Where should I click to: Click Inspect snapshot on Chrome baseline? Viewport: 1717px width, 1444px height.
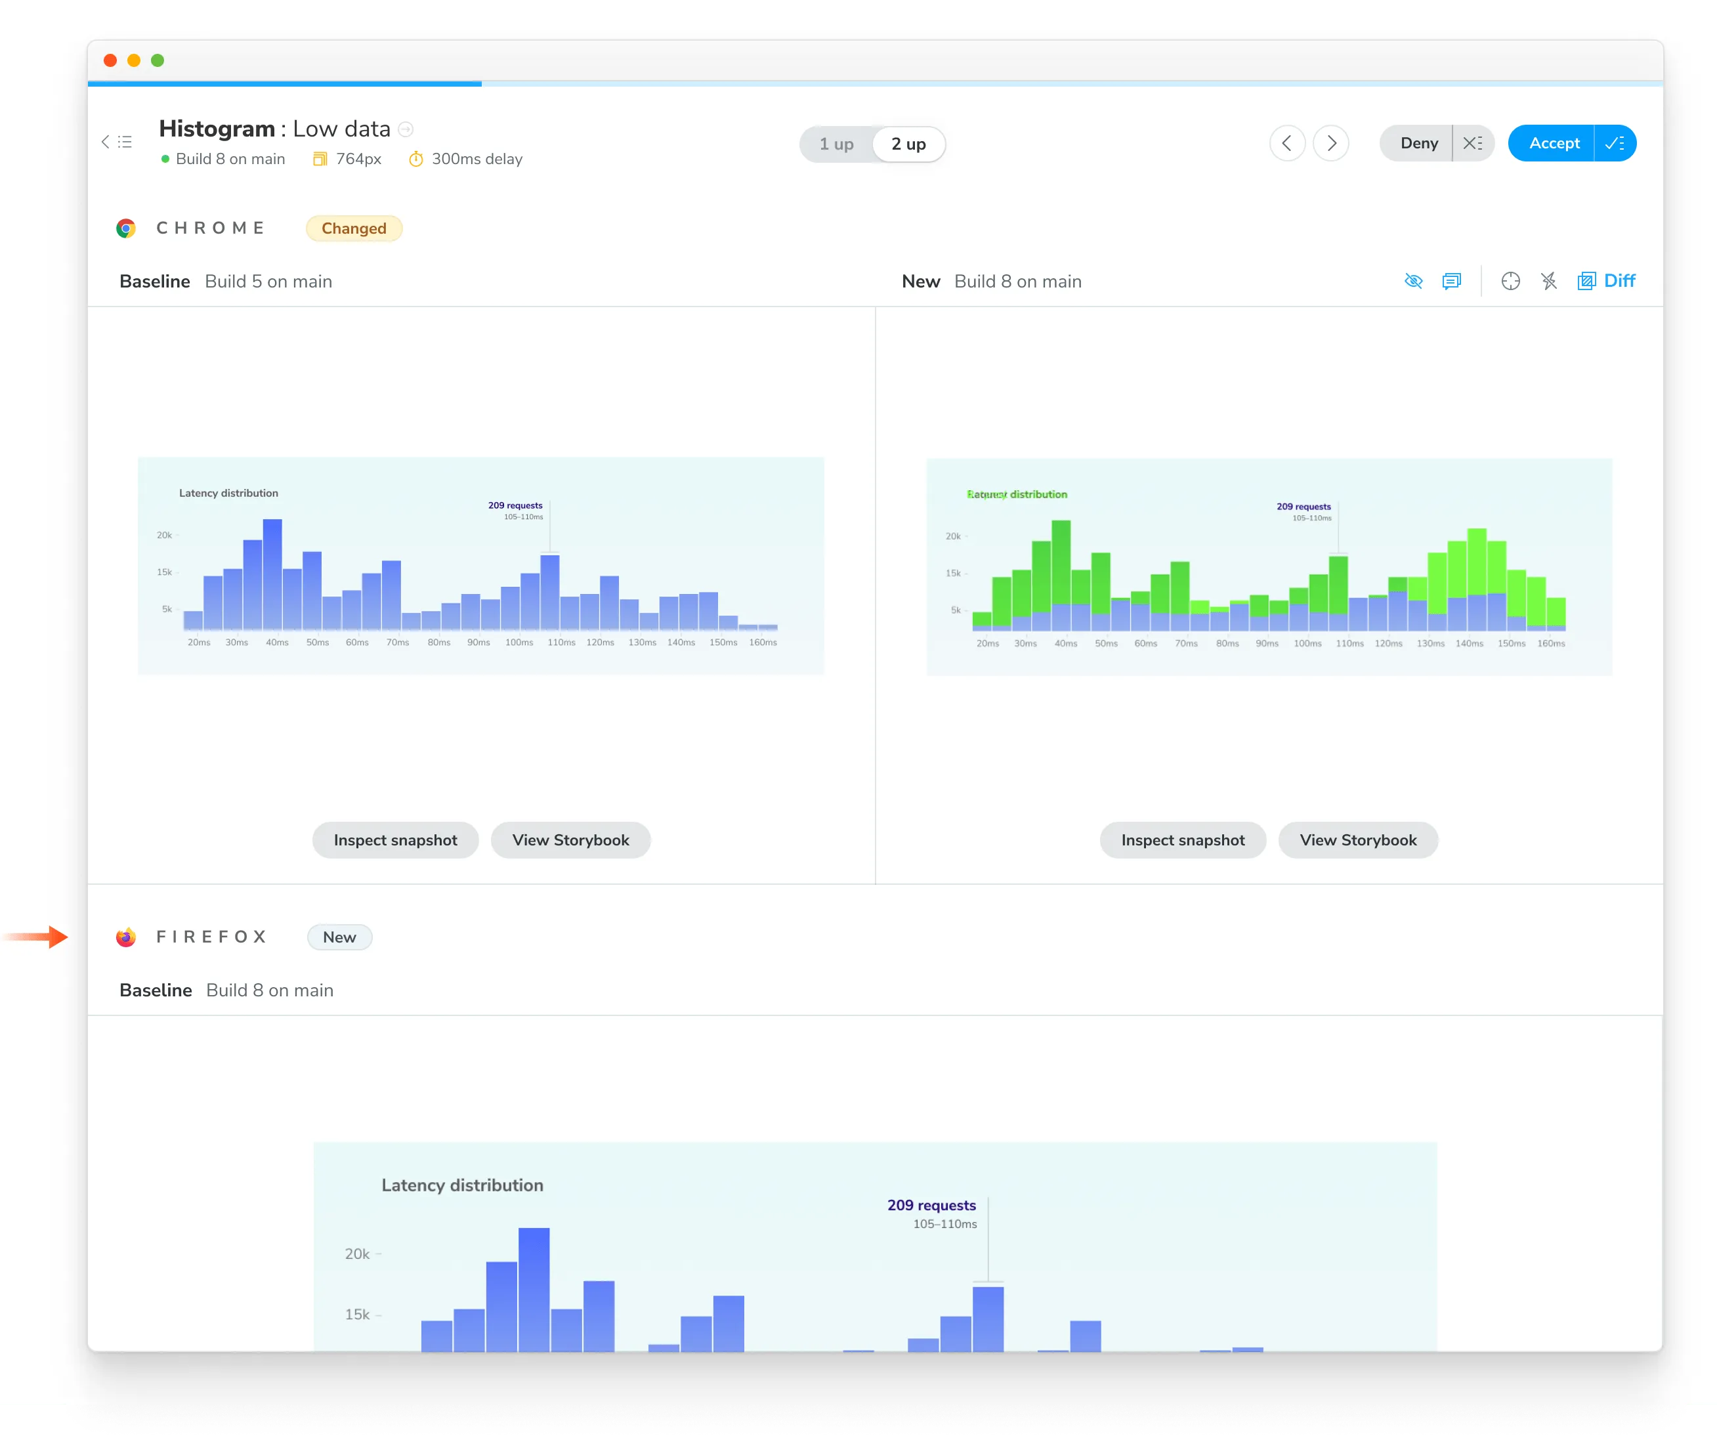point(394,839)
